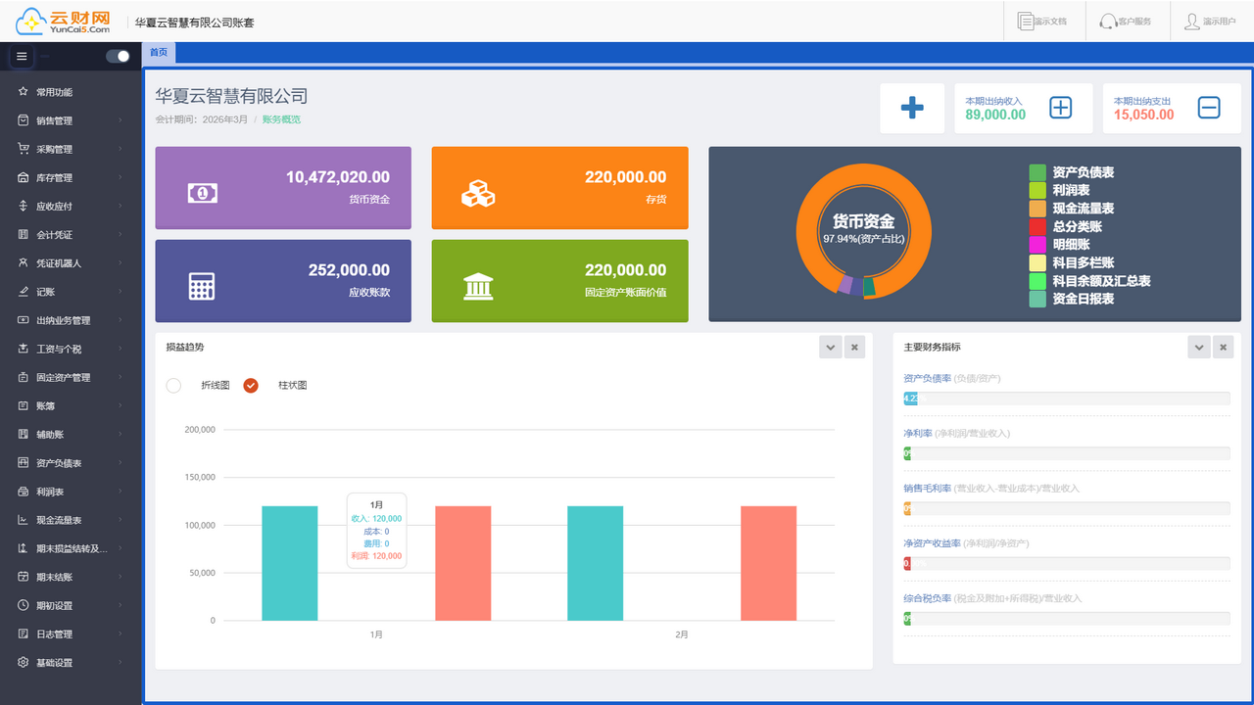Viewport: 1254px width, 705px height.
Task: Open the 演示文档 document icon
Action: coord(1026,21)
